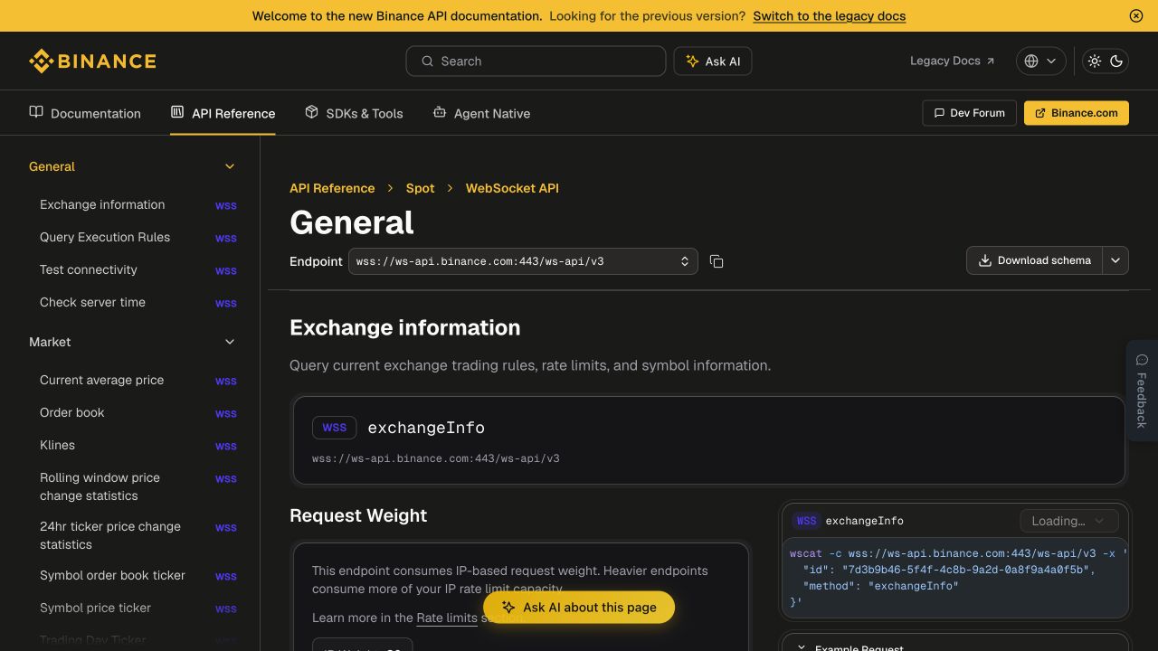The height and width of the screenshot is (651, 1158).
Task: Open Test connectivity item
Action: click(138, 269)
